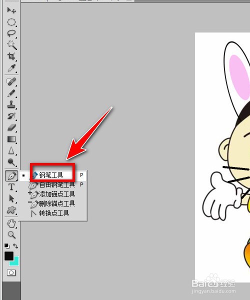
Task: Click the Pen tool in toolbar
Action: tap(11, 175)
